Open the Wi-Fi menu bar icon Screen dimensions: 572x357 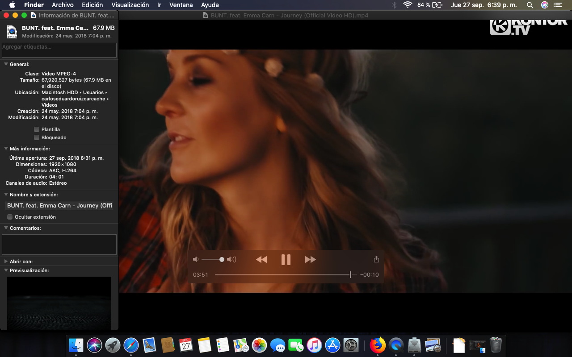click(407, 5)
